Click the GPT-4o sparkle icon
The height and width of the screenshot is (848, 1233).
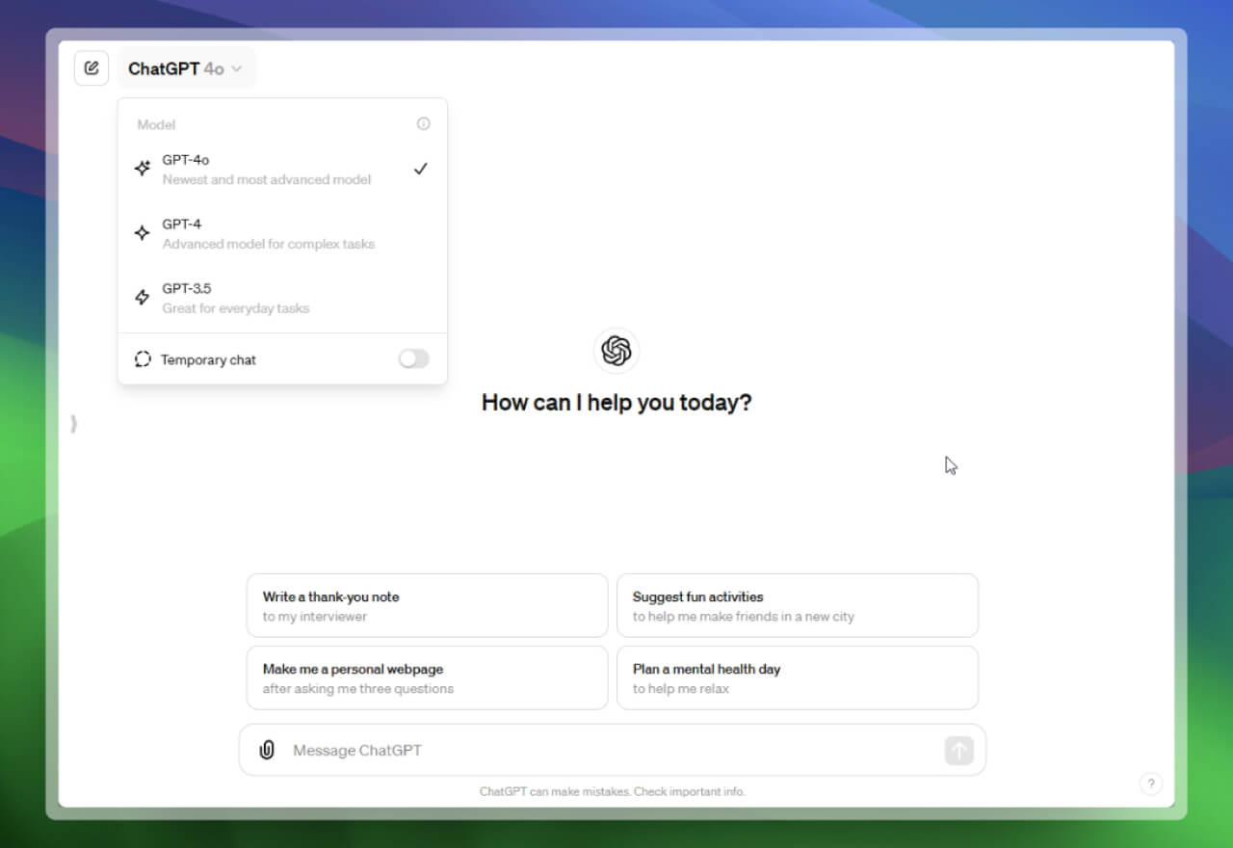point(143,169)
